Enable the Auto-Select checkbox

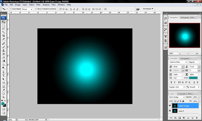pos(11,9)
